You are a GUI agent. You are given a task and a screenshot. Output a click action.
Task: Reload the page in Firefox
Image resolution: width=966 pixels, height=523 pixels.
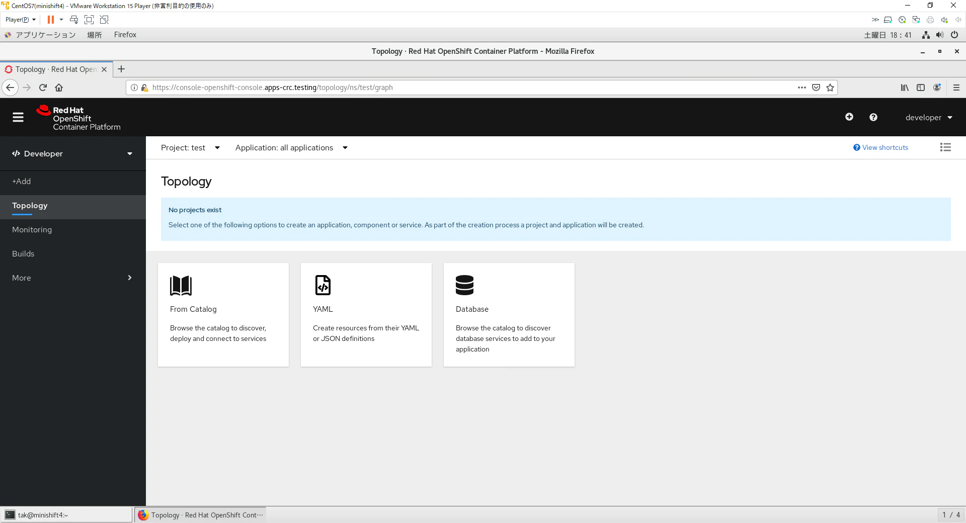(x=43, y=88)
